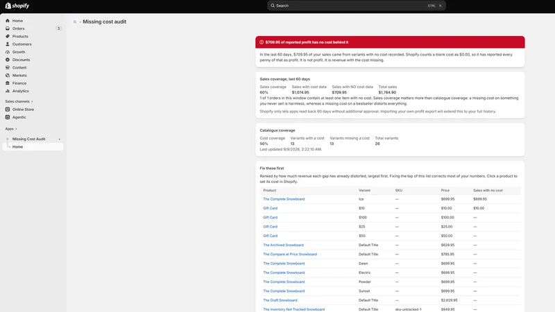Click the Finance bank icon
Image resolution: width=555 pixels, height=312 pixels.
coord(8,83)
